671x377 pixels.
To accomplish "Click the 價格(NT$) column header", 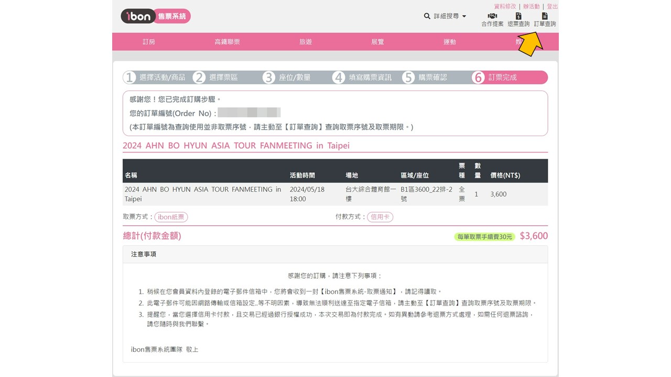I will (505, 175).
